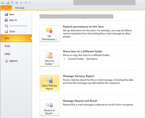Click the Save Attachments paperclip icon
Screen dimensions: 145x118
[x=6, y=26]
